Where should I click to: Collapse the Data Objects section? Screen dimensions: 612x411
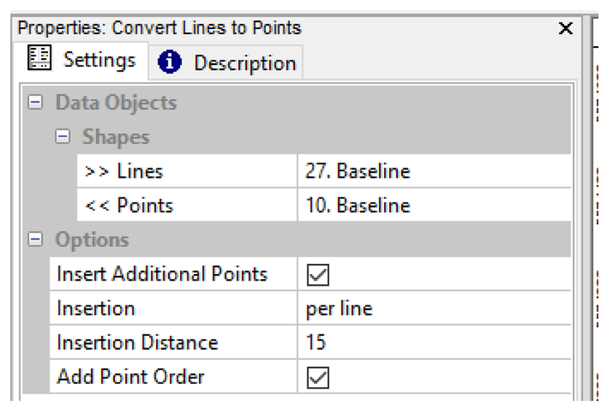(x=35, y=103)
